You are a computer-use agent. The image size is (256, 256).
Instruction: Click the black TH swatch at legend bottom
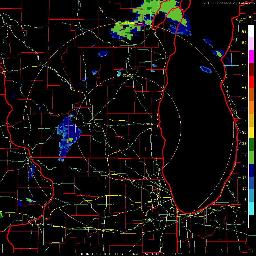(x=251, y=221)
